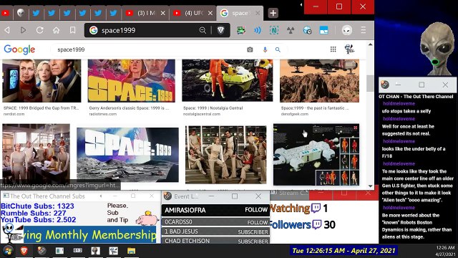458x258 pixels.
Task: Open the Google apps grid
Action: tap(333, 49)
